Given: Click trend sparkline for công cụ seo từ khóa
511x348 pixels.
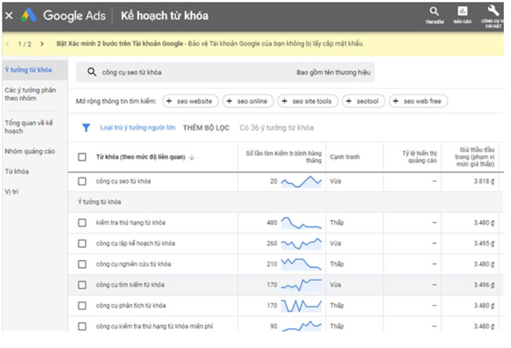Looking at the screenshot, I should [301, 181].
